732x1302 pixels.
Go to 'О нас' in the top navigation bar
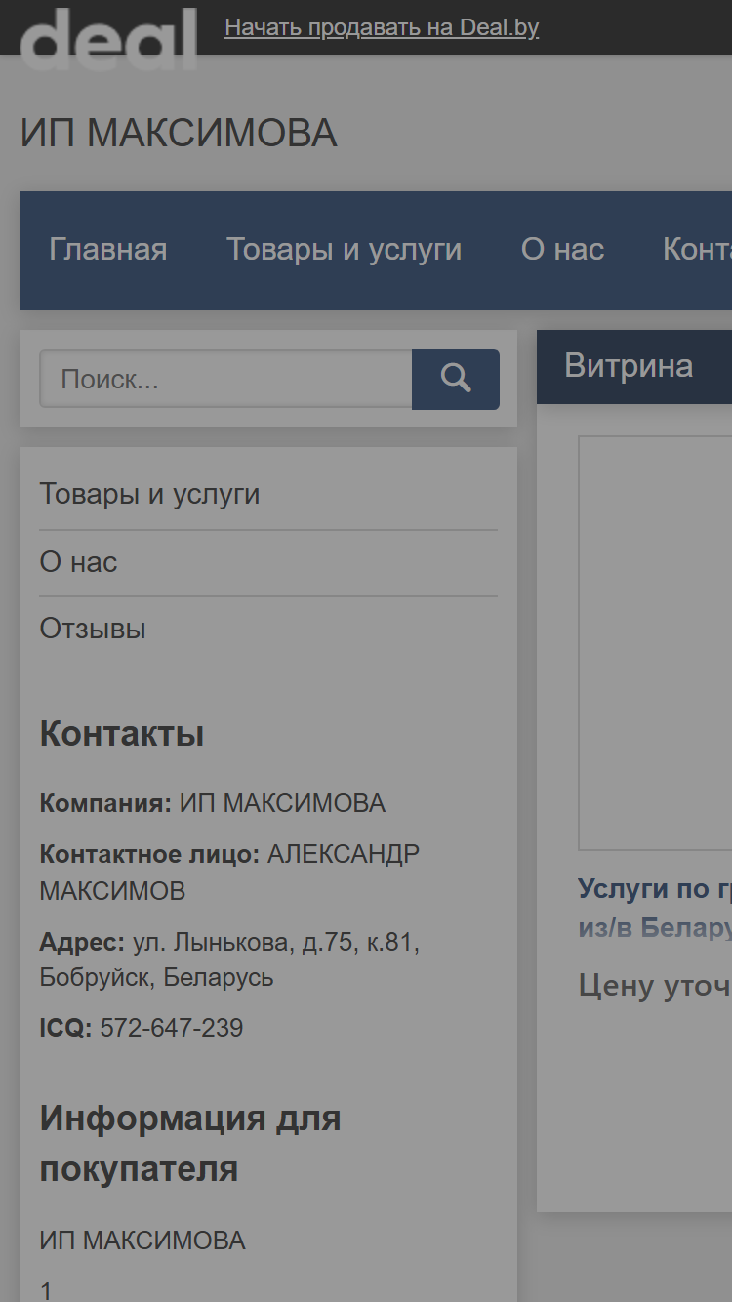(x=563, y=250)
